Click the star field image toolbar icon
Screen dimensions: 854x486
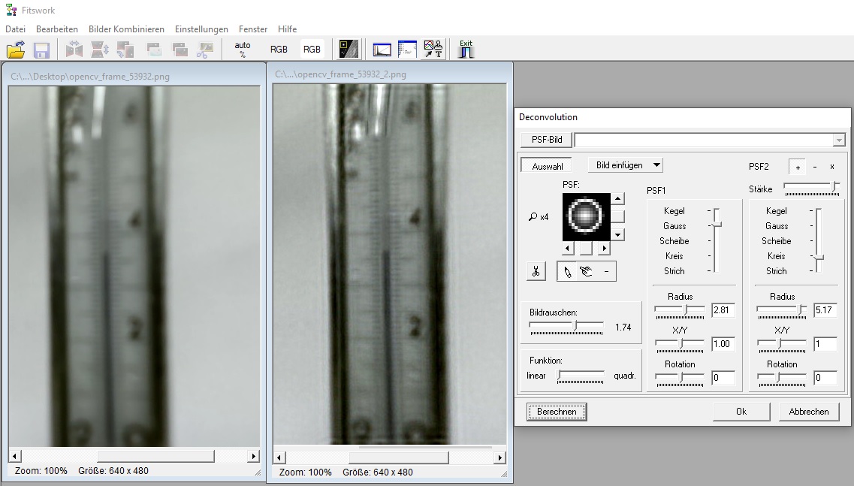349,50
